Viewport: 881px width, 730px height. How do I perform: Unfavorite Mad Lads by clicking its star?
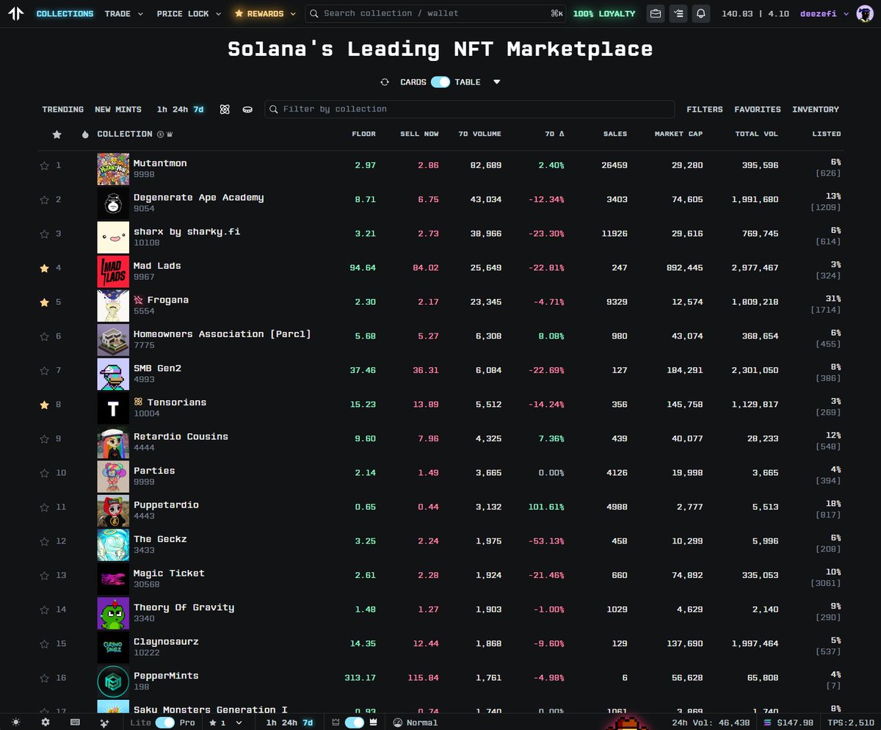point(44,269)
